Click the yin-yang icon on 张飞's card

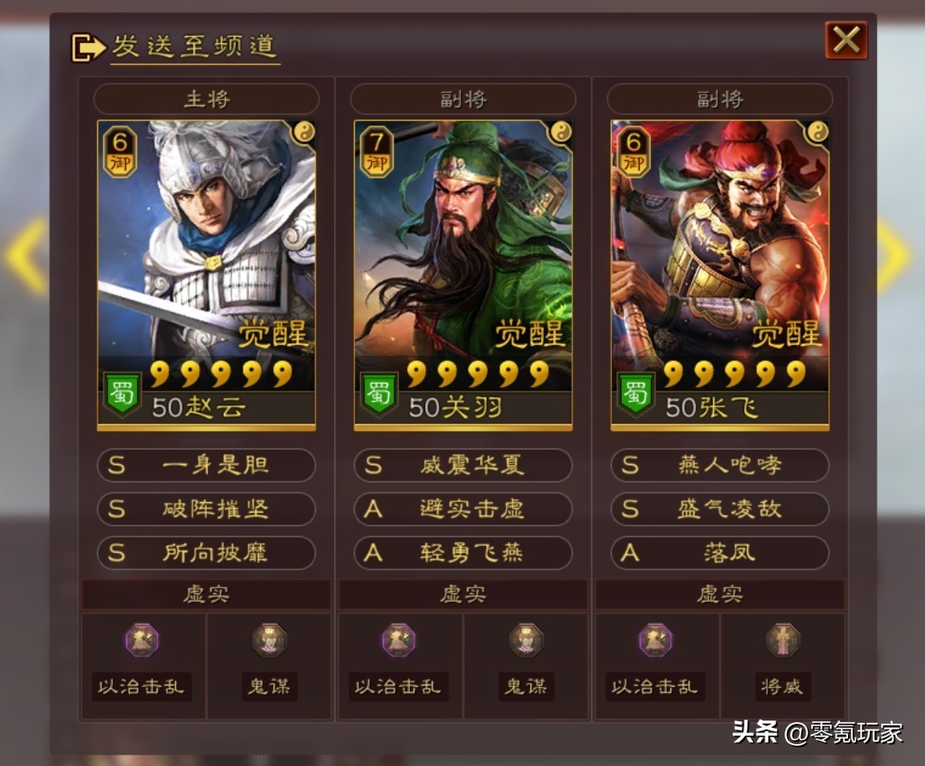click(818, 132)
